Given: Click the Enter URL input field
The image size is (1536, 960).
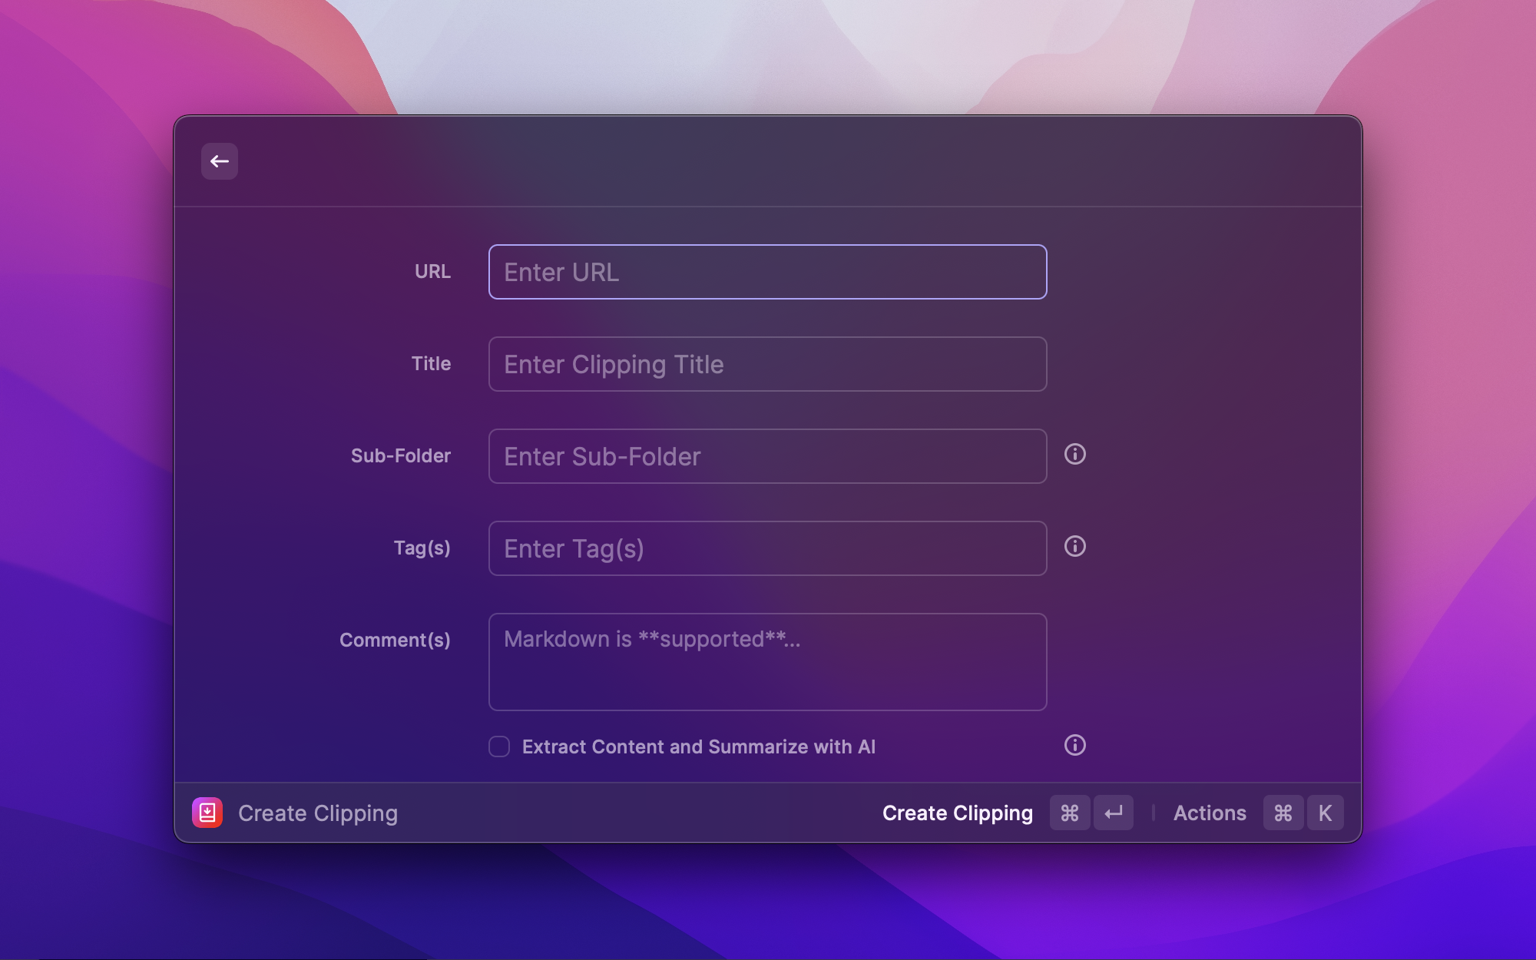Looking at the screenshot, I should (x=767, y=271).
